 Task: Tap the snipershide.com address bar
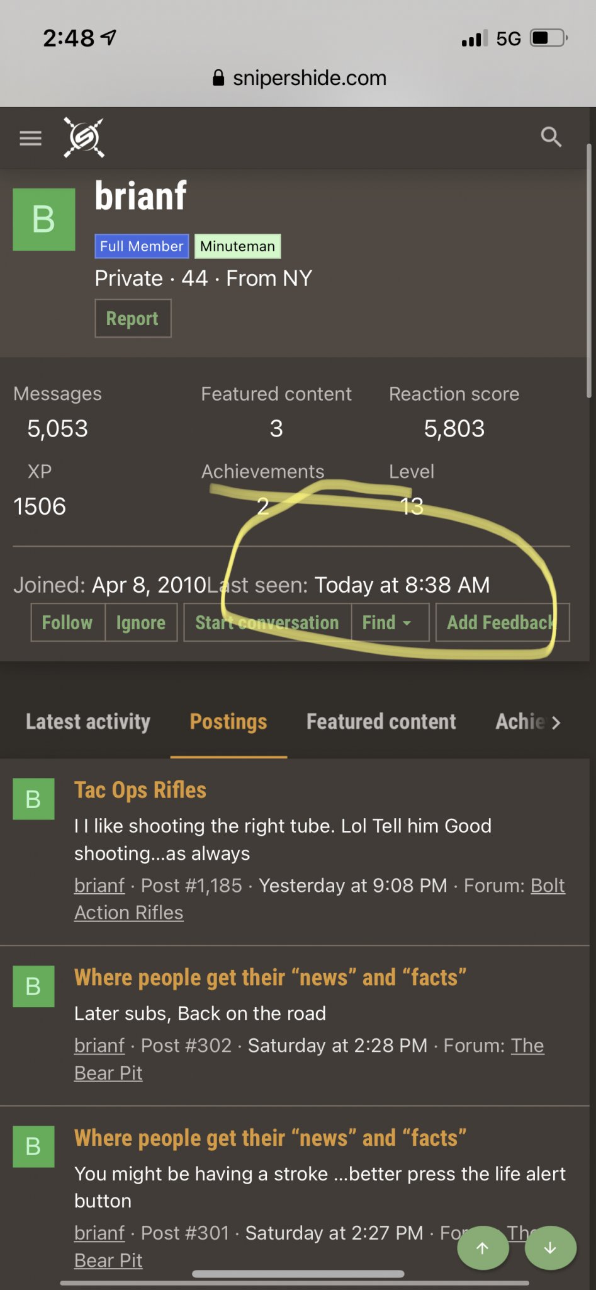(299, 78)
